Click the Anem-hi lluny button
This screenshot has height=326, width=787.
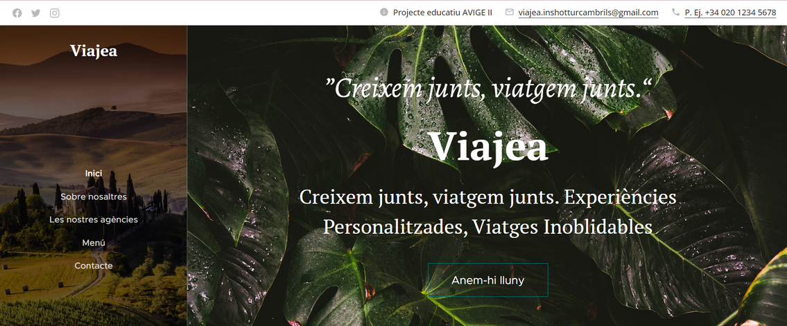pyautogui.click(x=488, y=280)
